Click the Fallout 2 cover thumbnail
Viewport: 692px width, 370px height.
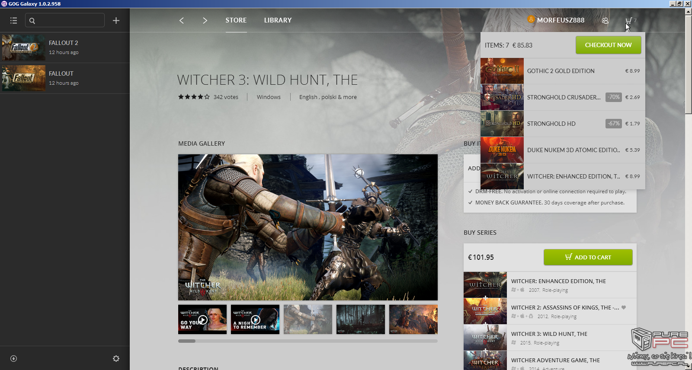(x=24, y=48)
